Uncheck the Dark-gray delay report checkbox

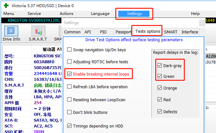coord(159,66)
